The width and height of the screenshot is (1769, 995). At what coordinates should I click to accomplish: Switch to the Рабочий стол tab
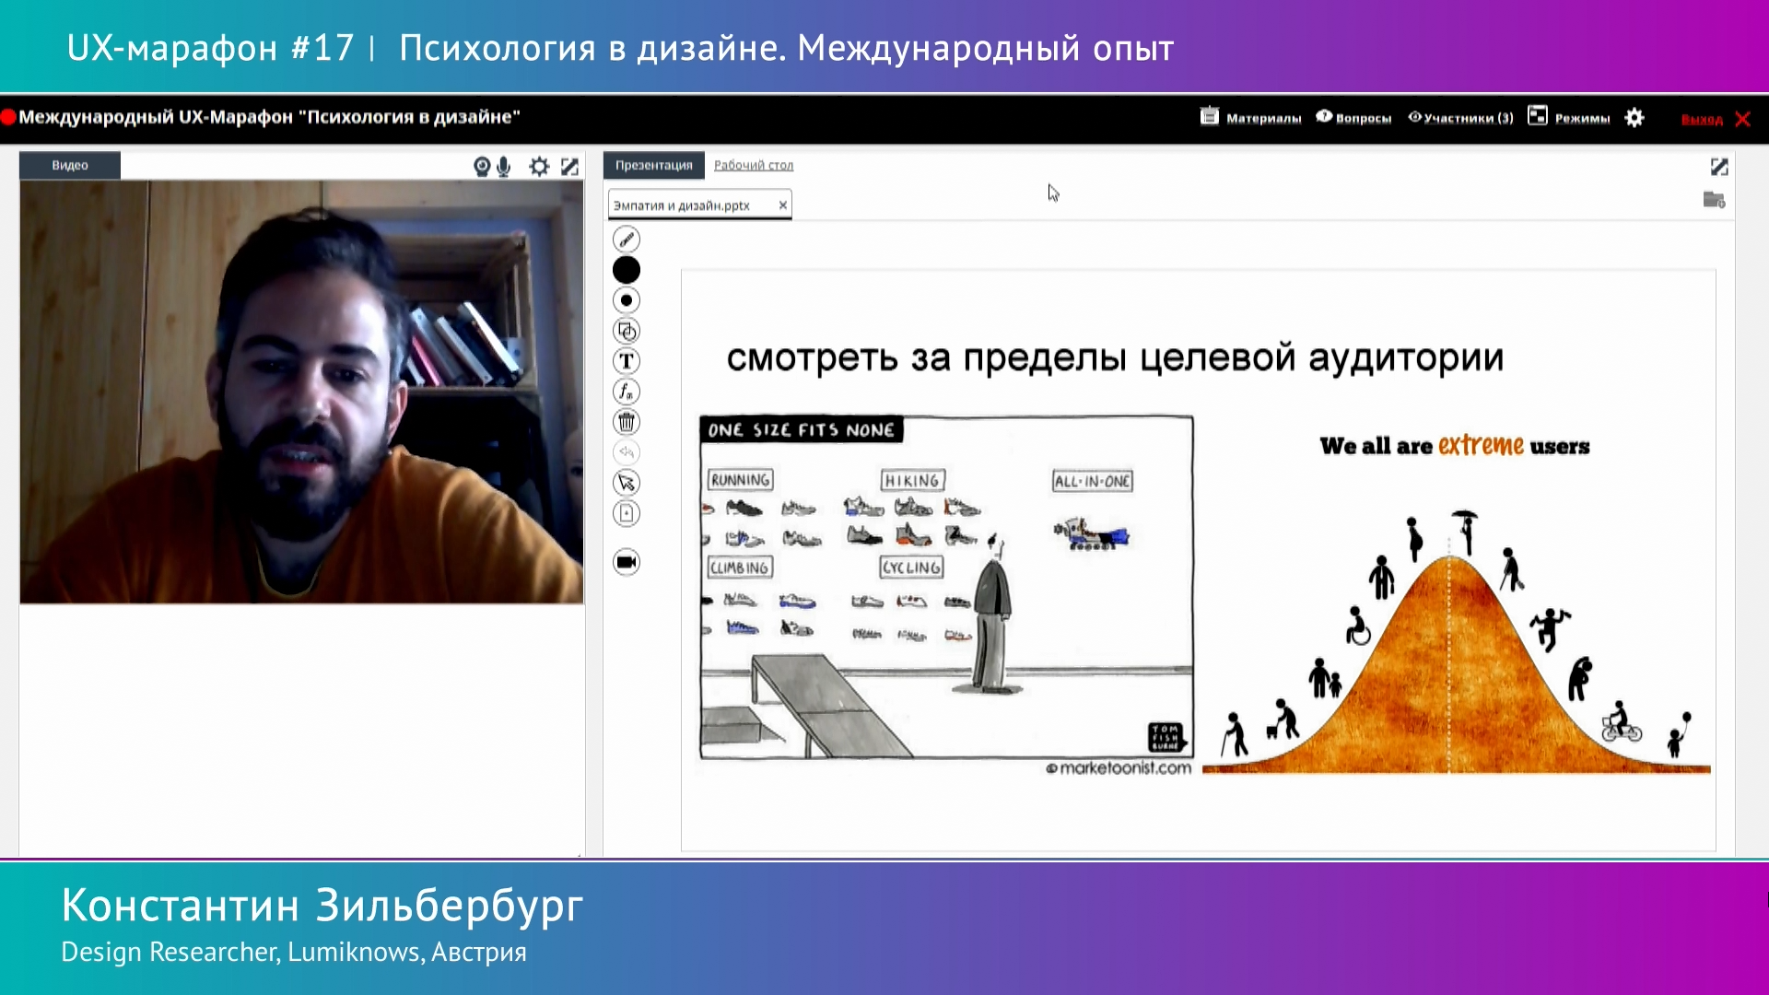pyautogui.click(x=753, y=165)
